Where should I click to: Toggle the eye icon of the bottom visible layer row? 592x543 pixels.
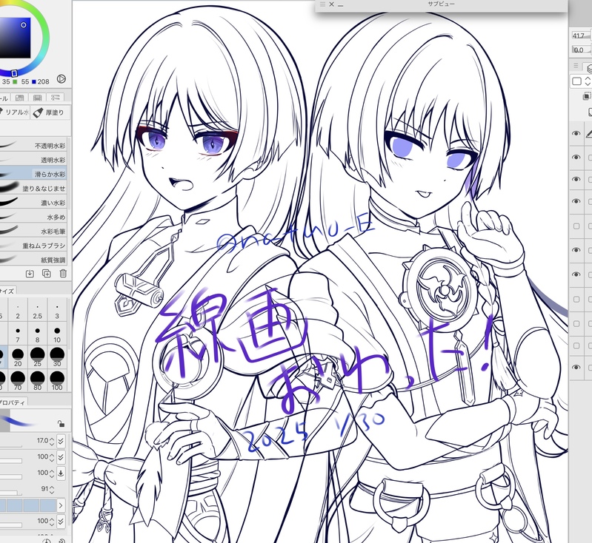576,367
